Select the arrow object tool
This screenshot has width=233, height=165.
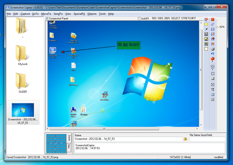pyautogui.click(x=206, y=29)
